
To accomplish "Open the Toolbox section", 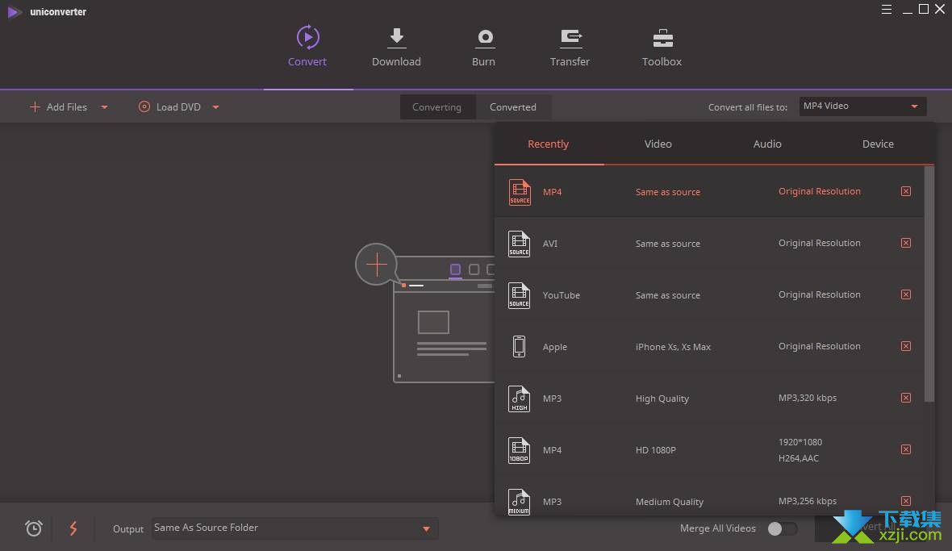I will [662, 48].
